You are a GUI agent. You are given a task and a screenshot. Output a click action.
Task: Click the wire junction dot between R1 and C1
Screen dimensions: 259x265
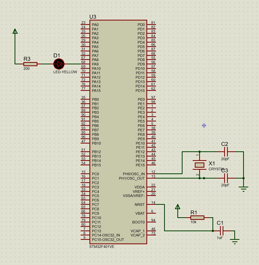click(x=213, y=231)
